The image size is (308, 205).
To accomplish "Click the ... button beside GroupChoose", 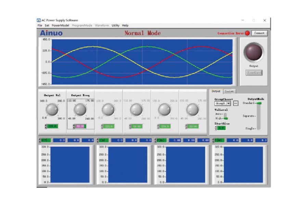I will 236,103.
